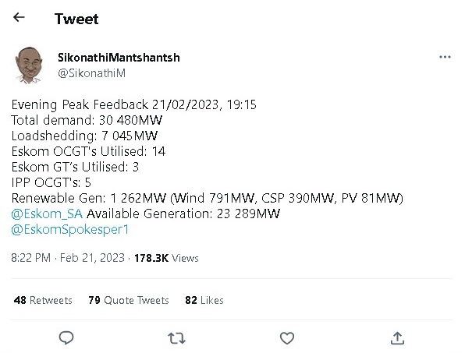Open the @Eskom_SA mention link
Viewport: 465px width, 353px height.
tap(47, 214)
